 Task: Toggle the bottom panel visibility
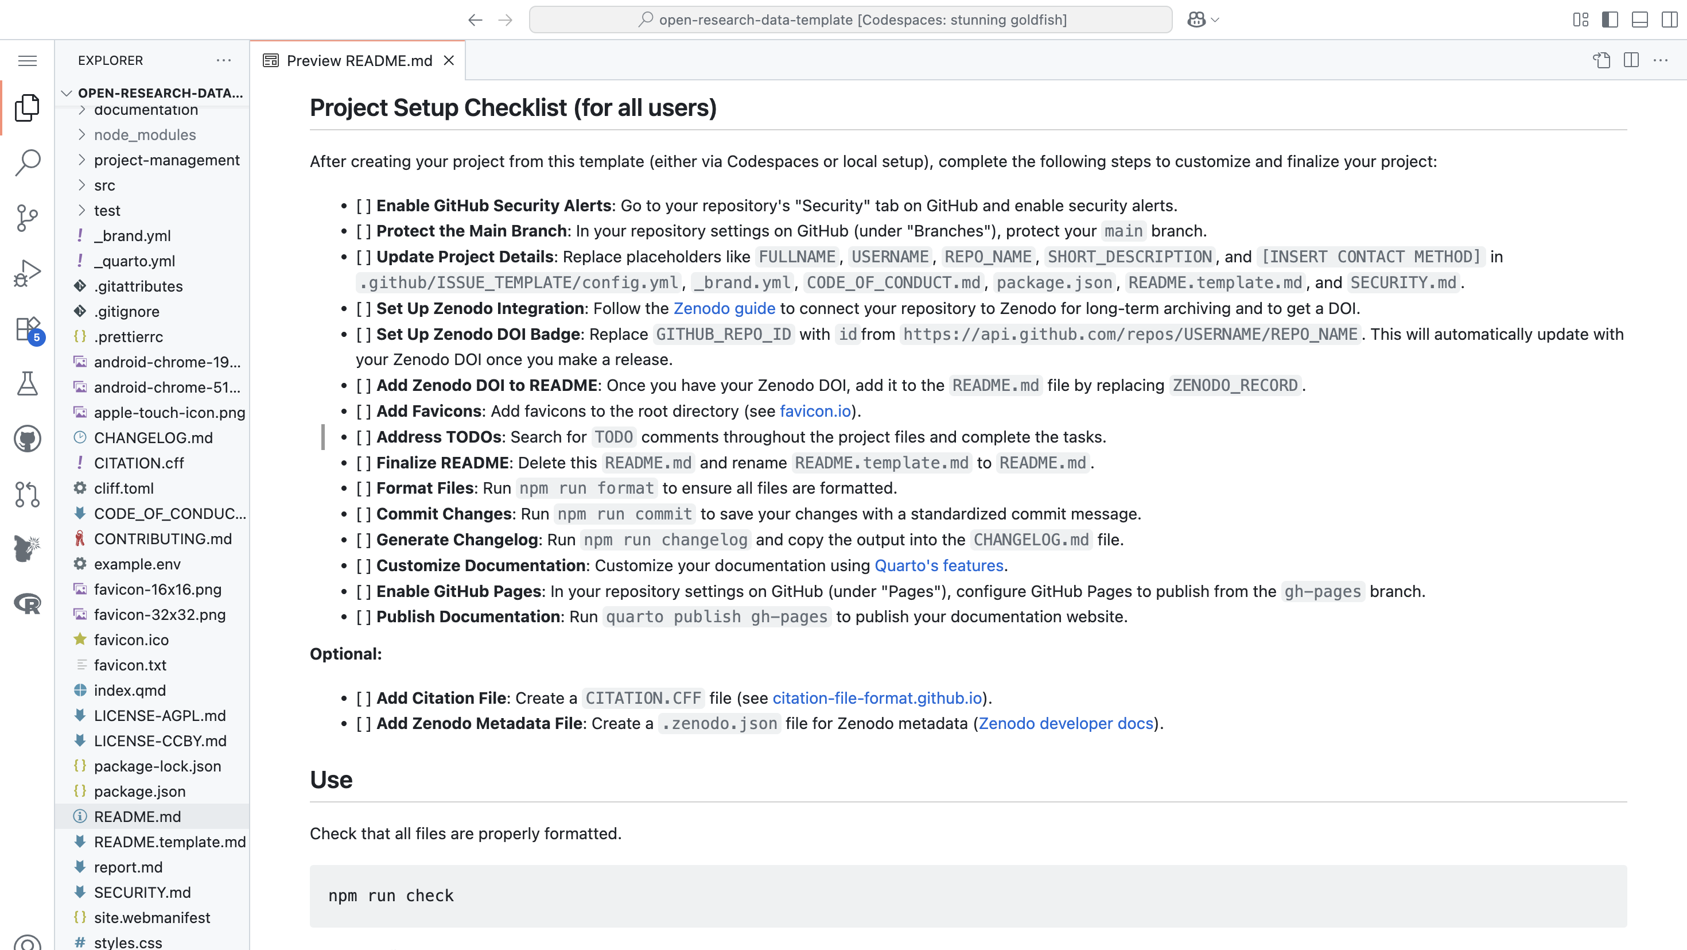coord(1640,20)
